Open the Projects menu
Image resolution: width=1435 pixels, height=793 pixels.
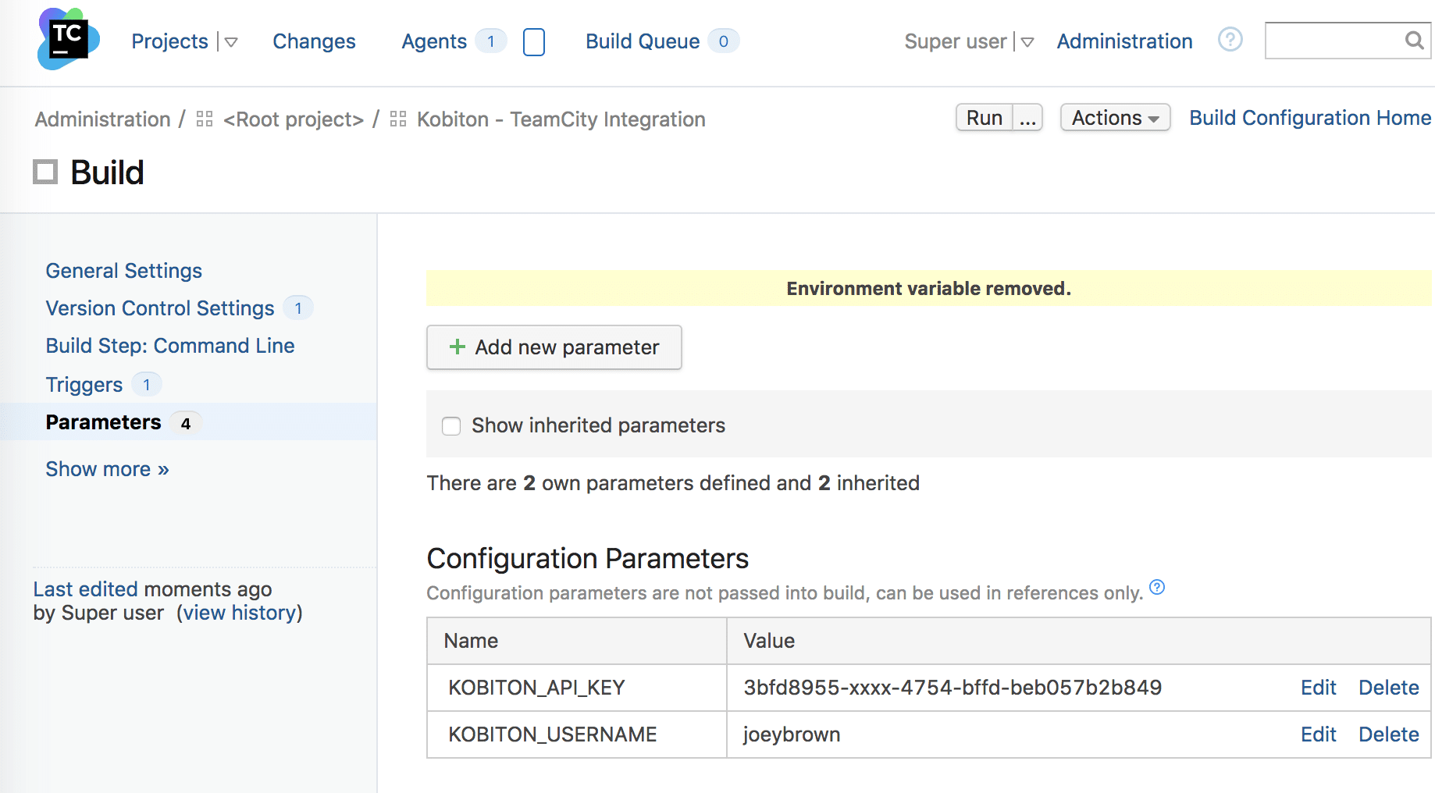pos(169,41)
